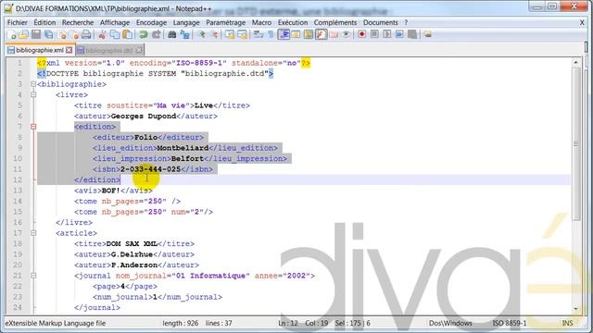This screenshot has width=593, height=333.
Task: Collapse the journal element on line 21
Action: [33, 276]
